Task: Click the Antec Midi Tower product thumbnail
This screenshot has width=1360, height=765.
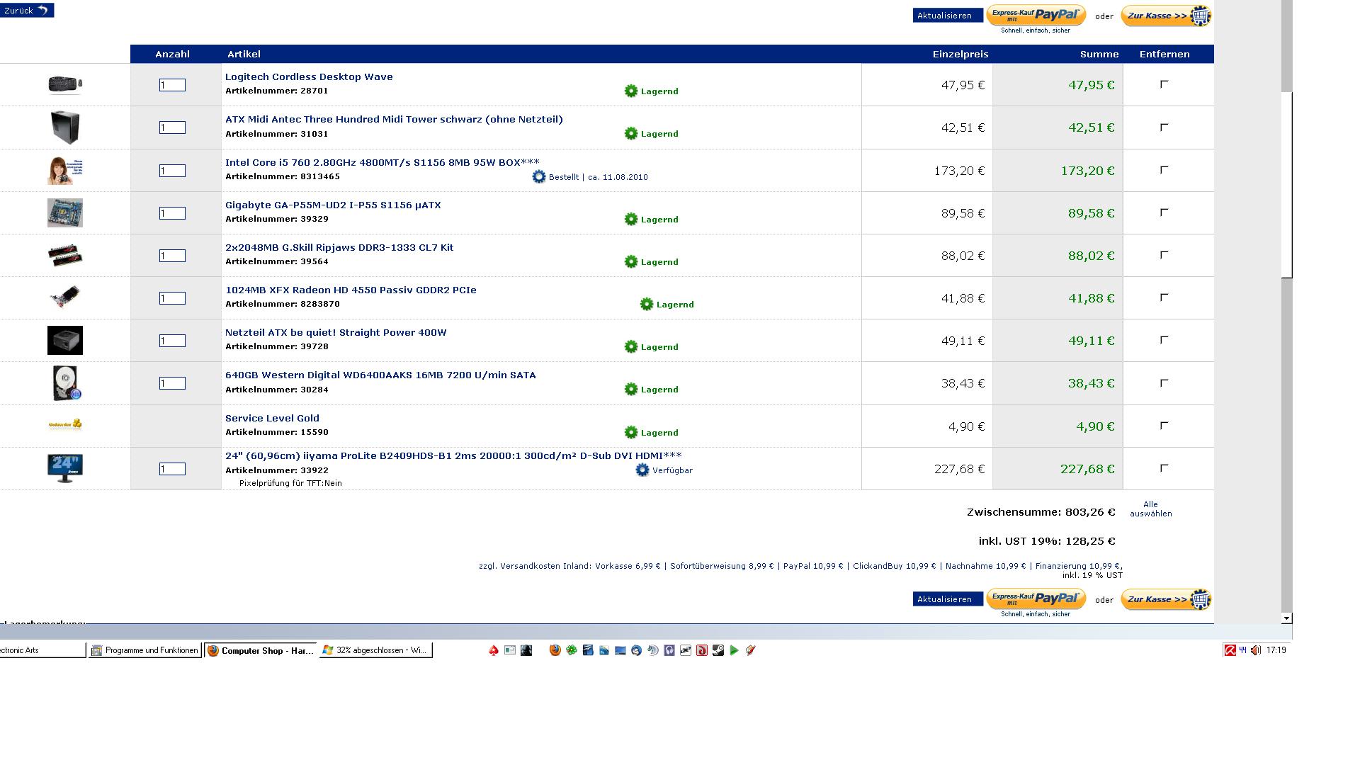Action: (x=65, y=127)
